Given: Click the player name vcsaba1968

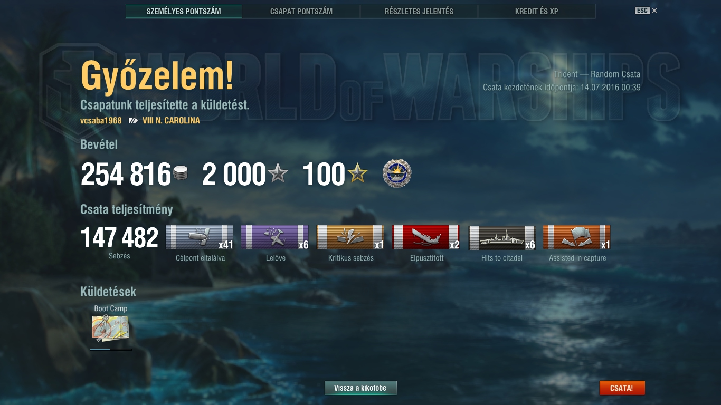Looking at the screenshot, I should click(101, 121).
